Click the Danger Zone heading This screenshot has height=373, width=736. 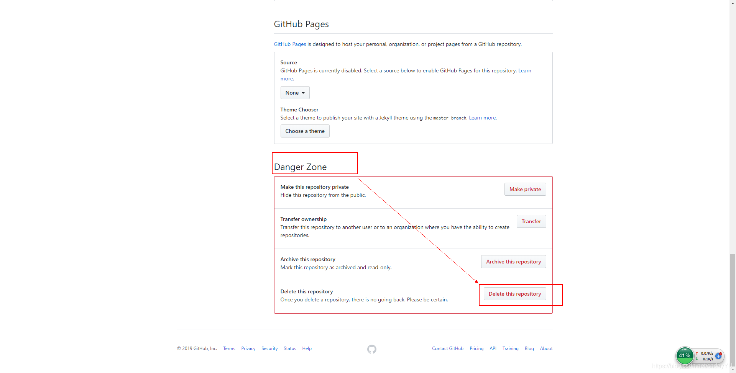(x=300, y=167)
